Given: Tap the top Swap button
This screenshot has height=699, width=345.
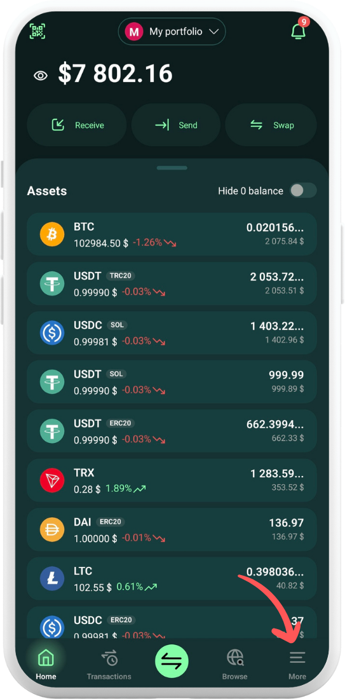Looking at the screenshot, I should (271, 125).
